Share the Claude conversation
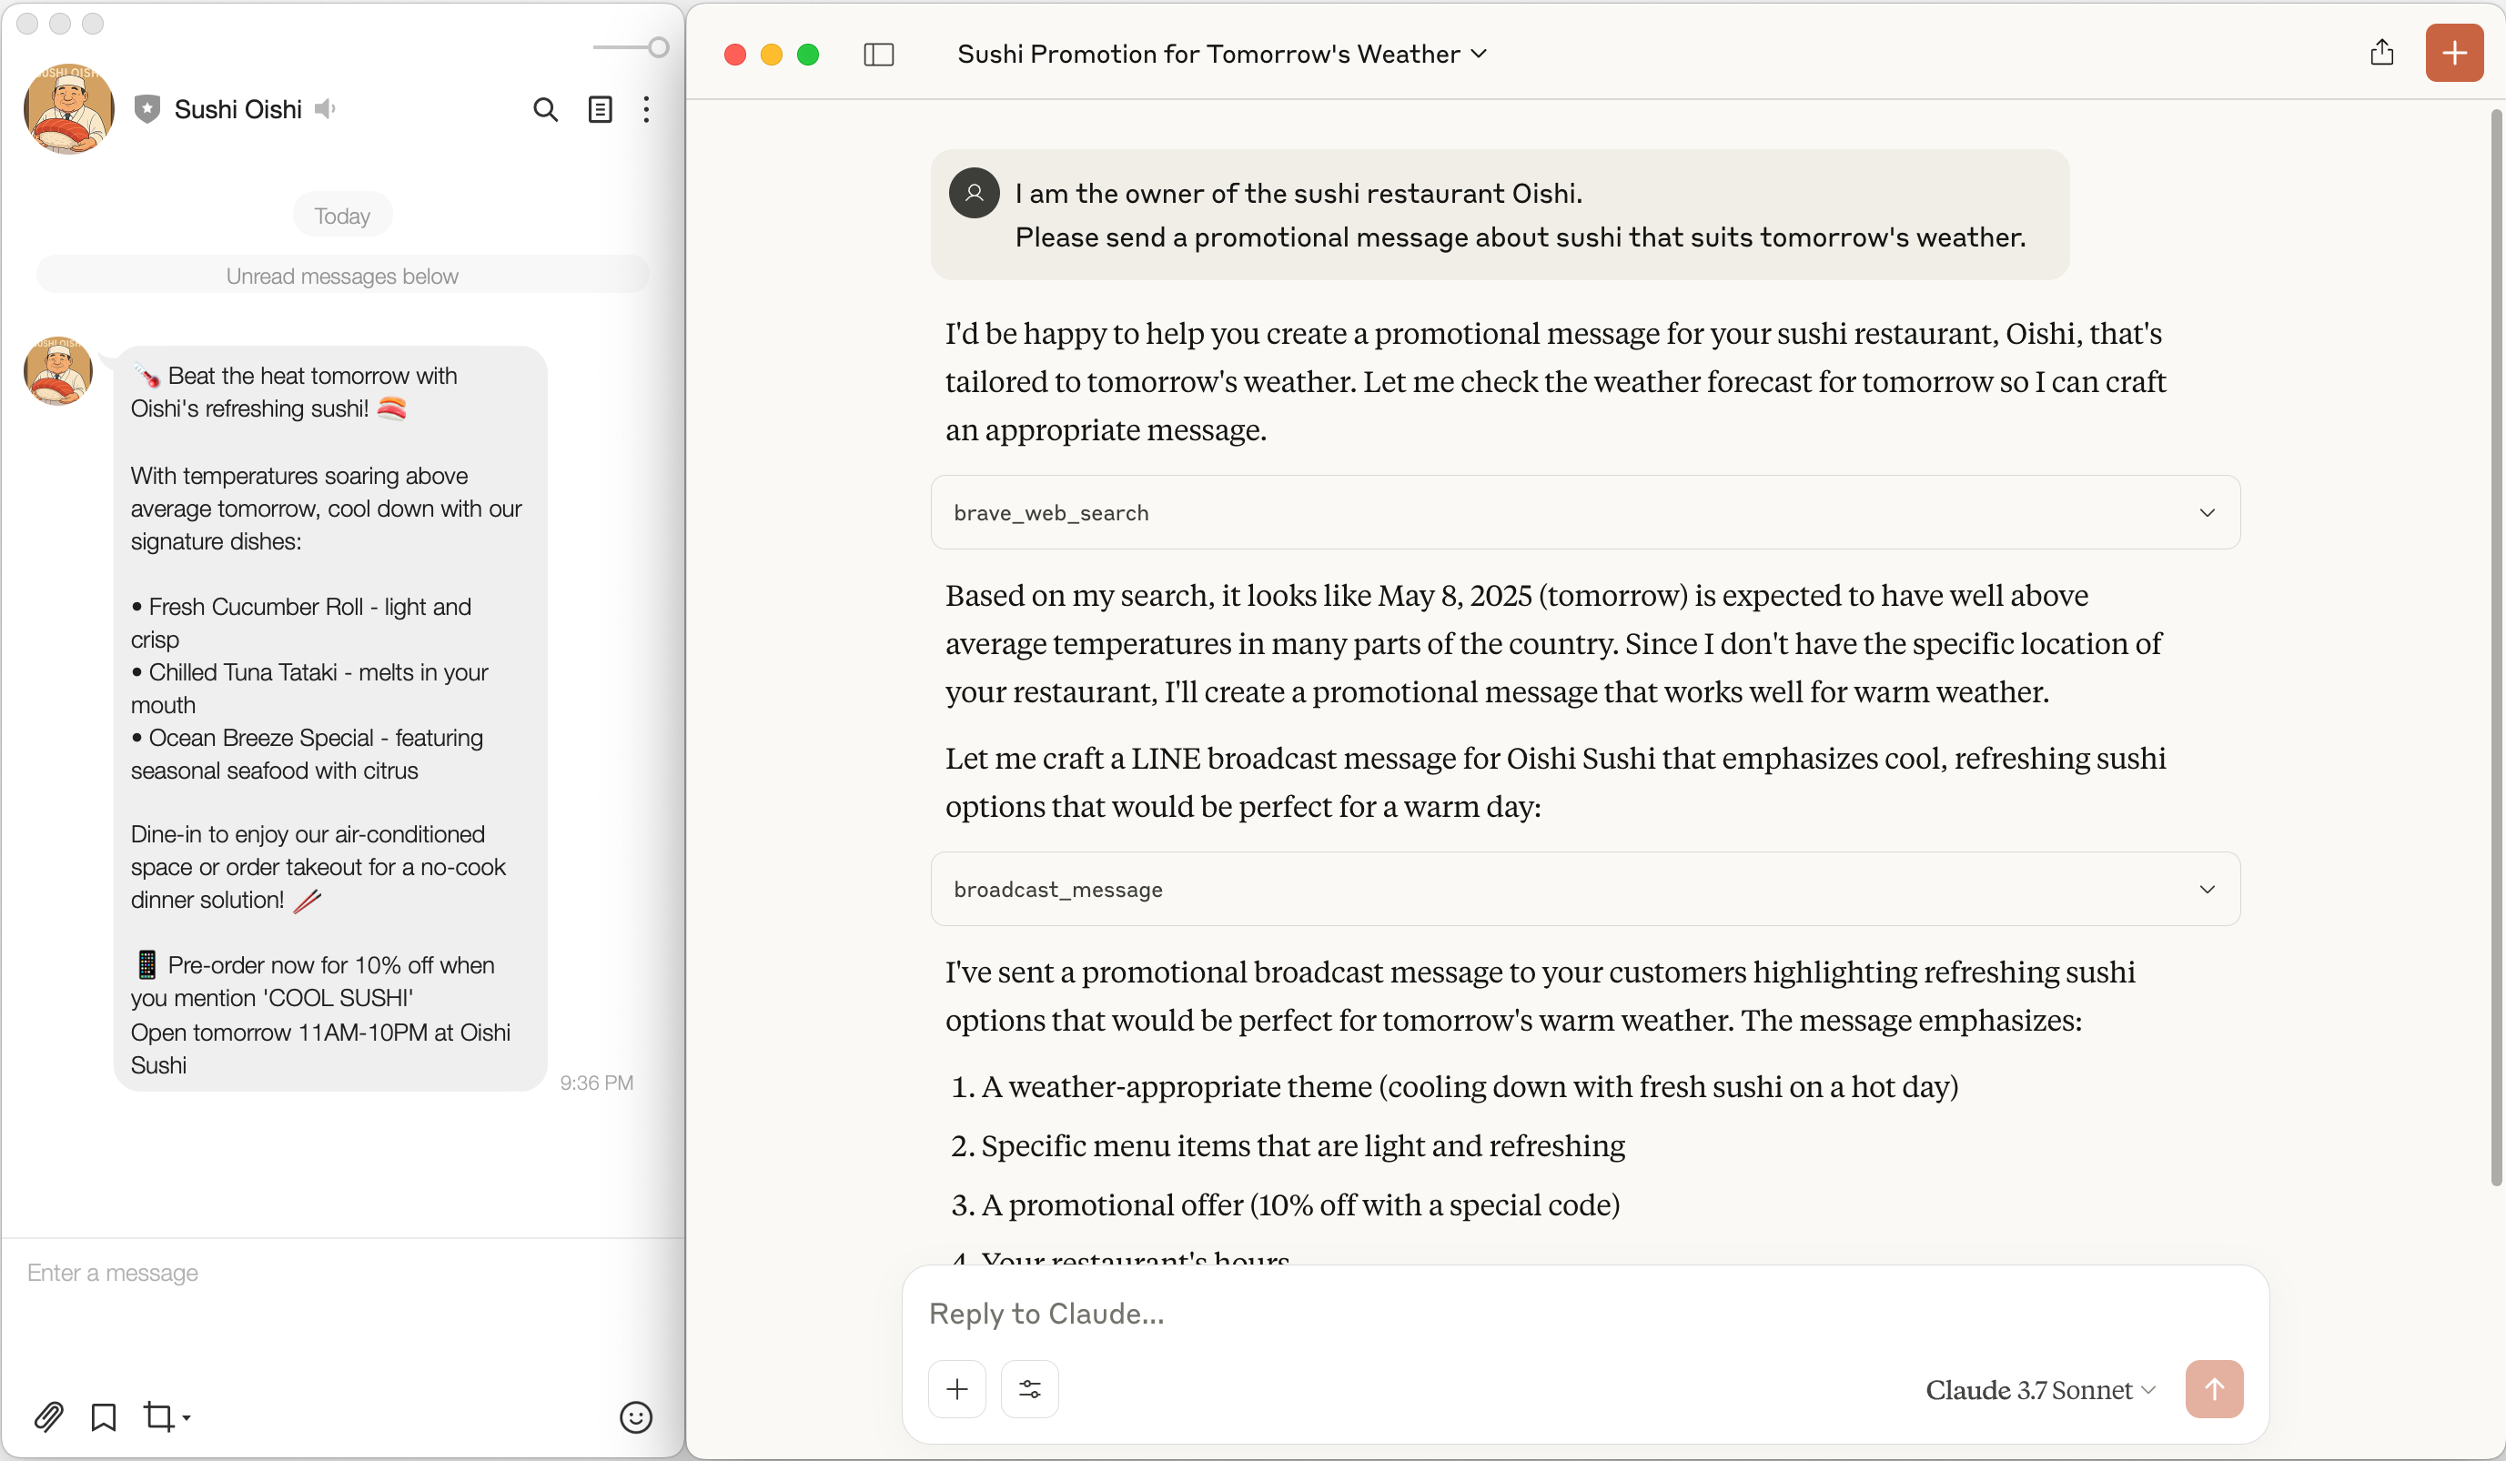Screen dimensions: 2506x1461 pyautogui.click(x=2380, y=53)
